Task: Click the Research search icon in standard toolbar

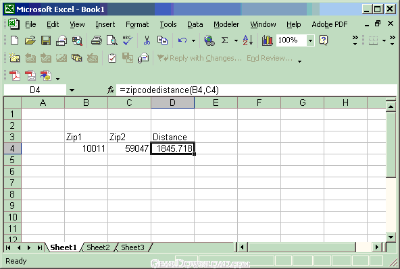Action: (77, 40)
